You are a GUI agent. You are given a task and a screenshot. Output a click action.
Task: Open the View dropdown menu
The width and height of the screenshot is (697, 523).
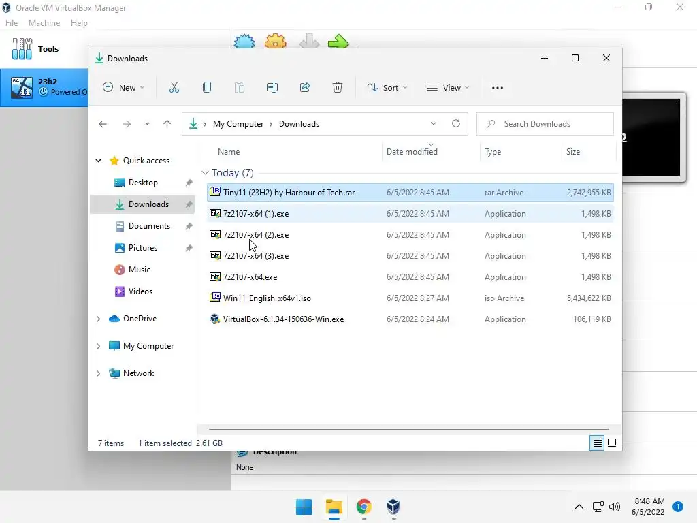[x=448, y=88]
